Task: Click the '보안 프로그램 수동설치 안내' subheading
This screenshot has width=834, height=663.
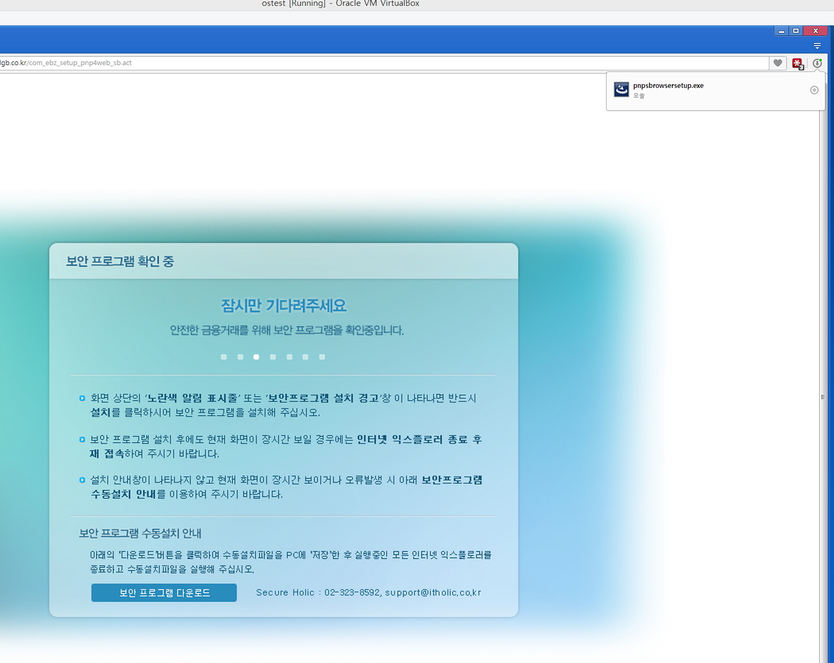Action: tap(140, 533)
